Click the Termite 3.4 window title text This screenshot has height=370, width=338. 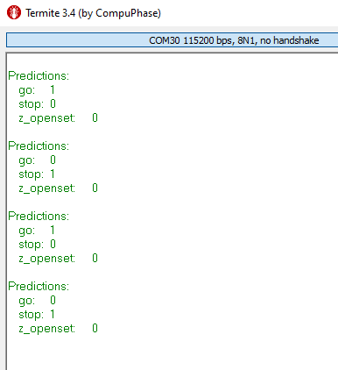93,13
